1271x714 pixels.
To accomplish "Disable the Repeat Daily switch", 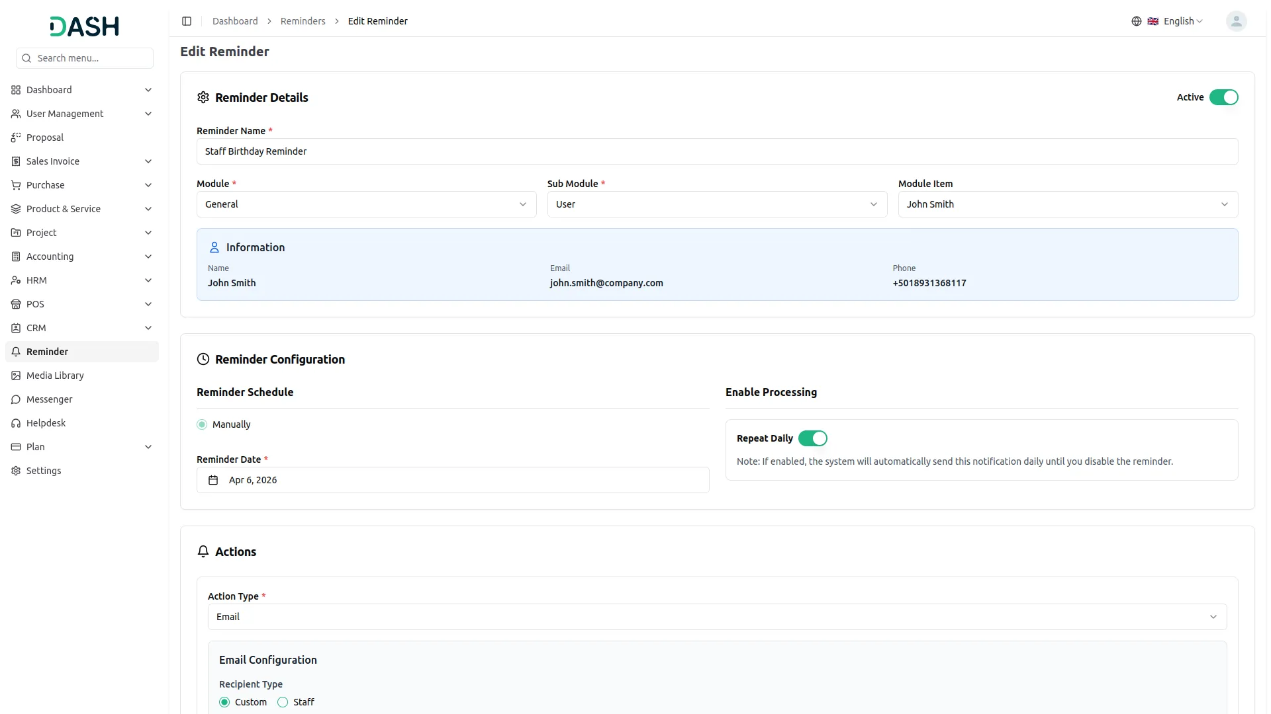I will click(812, 438).
